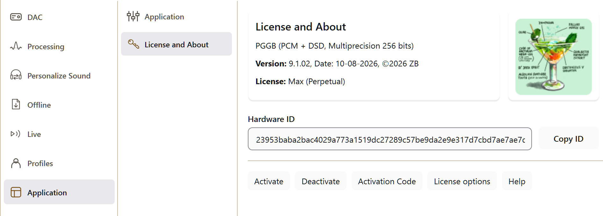
Task: Click the Version 9.1.02 line
Action: point(337,64)
